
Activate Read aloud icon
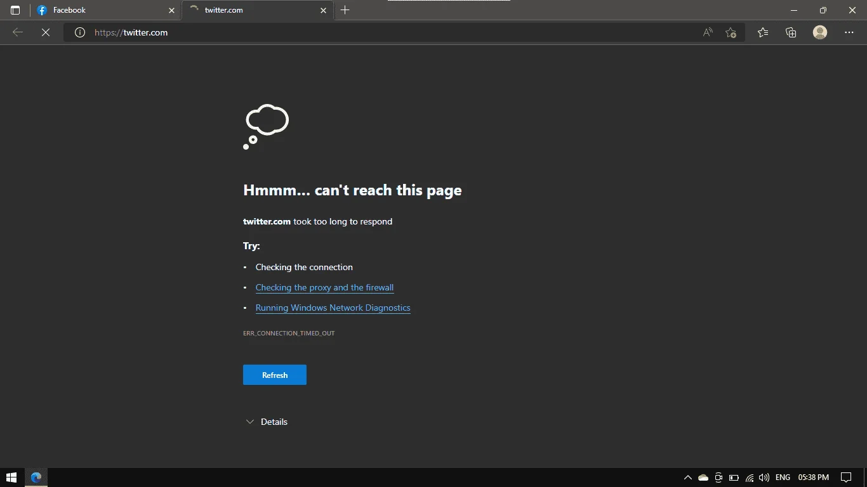pyautogui.click(x=708, y=32)
